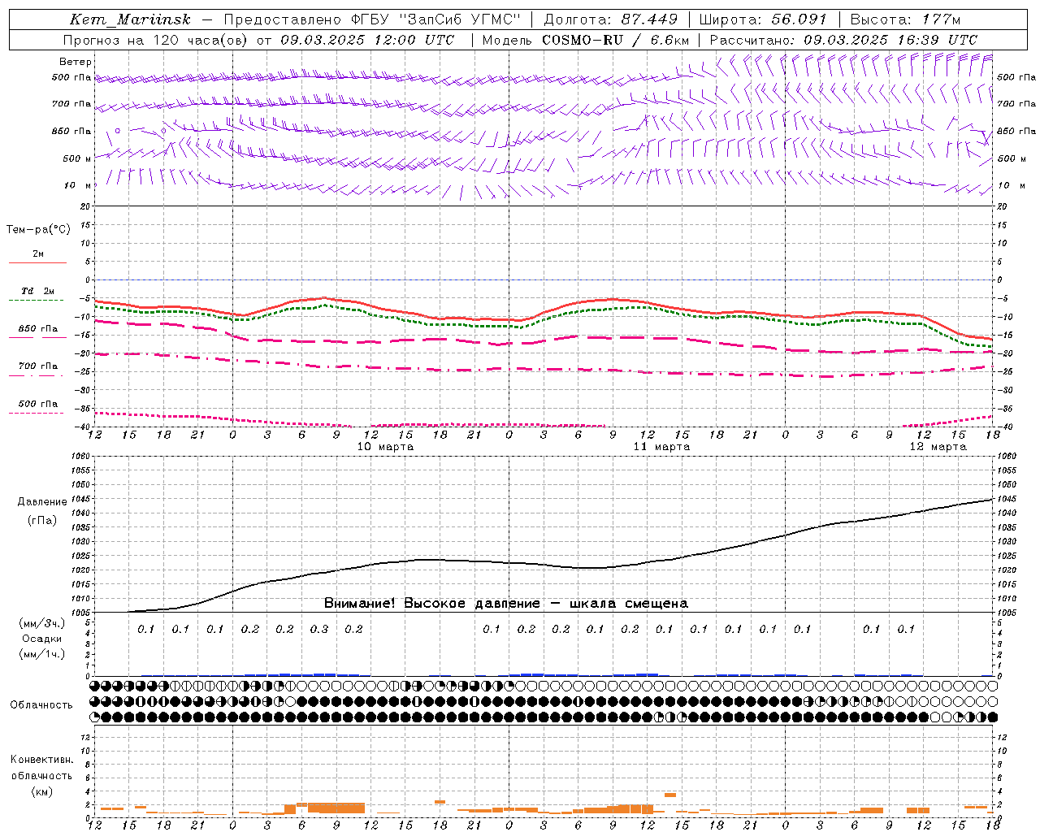Click the 700 гПа temperature legend entry
Image resolution: width=1040 pixels, height=832 pixels.
coord(37,366)
